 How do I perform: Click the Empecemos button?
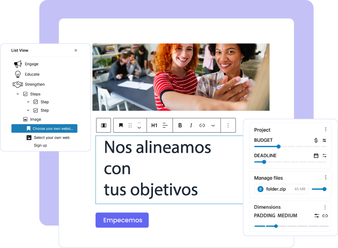click(122, 220)
